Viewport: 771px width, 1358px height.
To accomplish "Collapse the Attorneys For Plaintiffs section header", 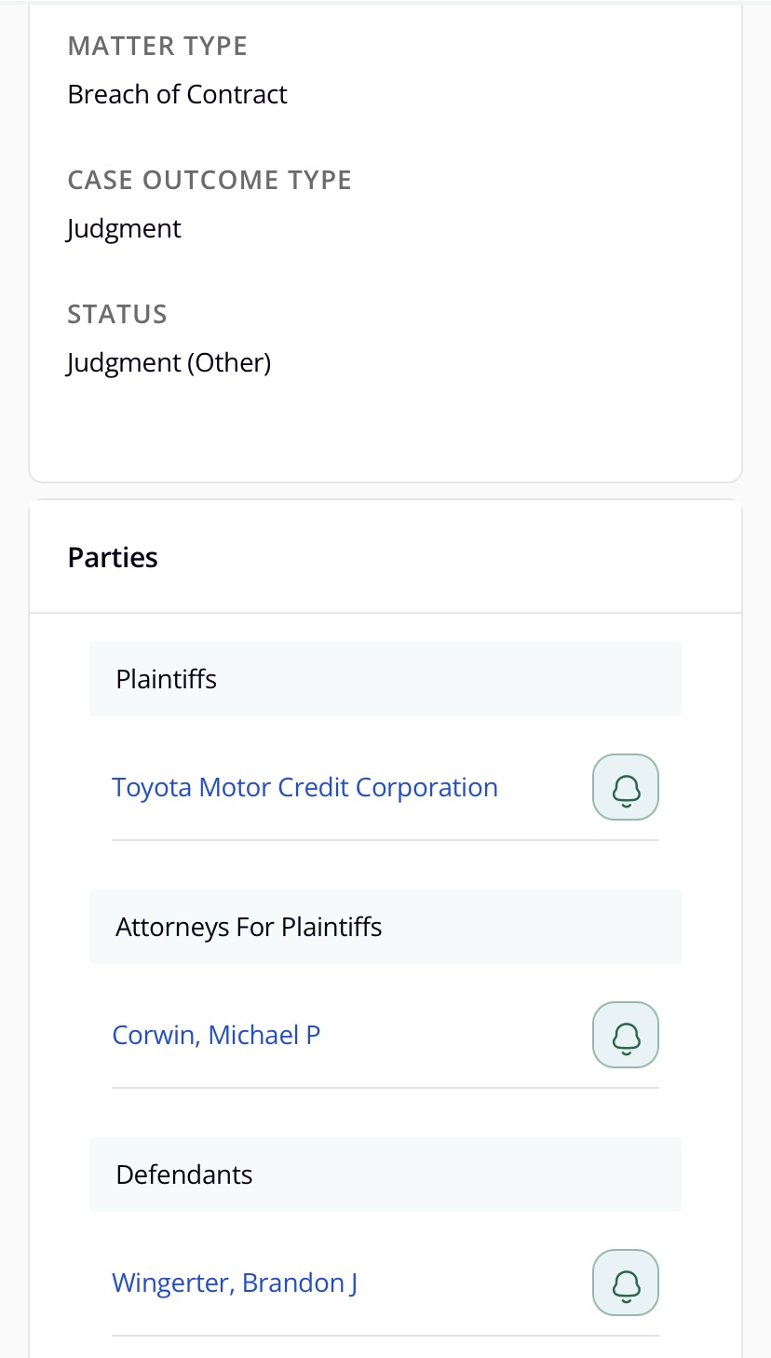I will (x=385, y=927).
